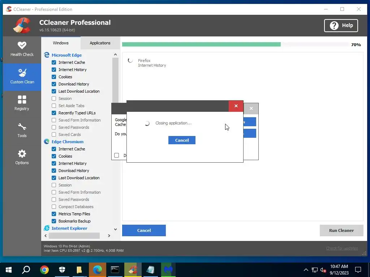This screenshot has width=370, height=277.
Task: Click the horizontal scroll right arrow
Action: pyautogui.click(x=109, y=236)
